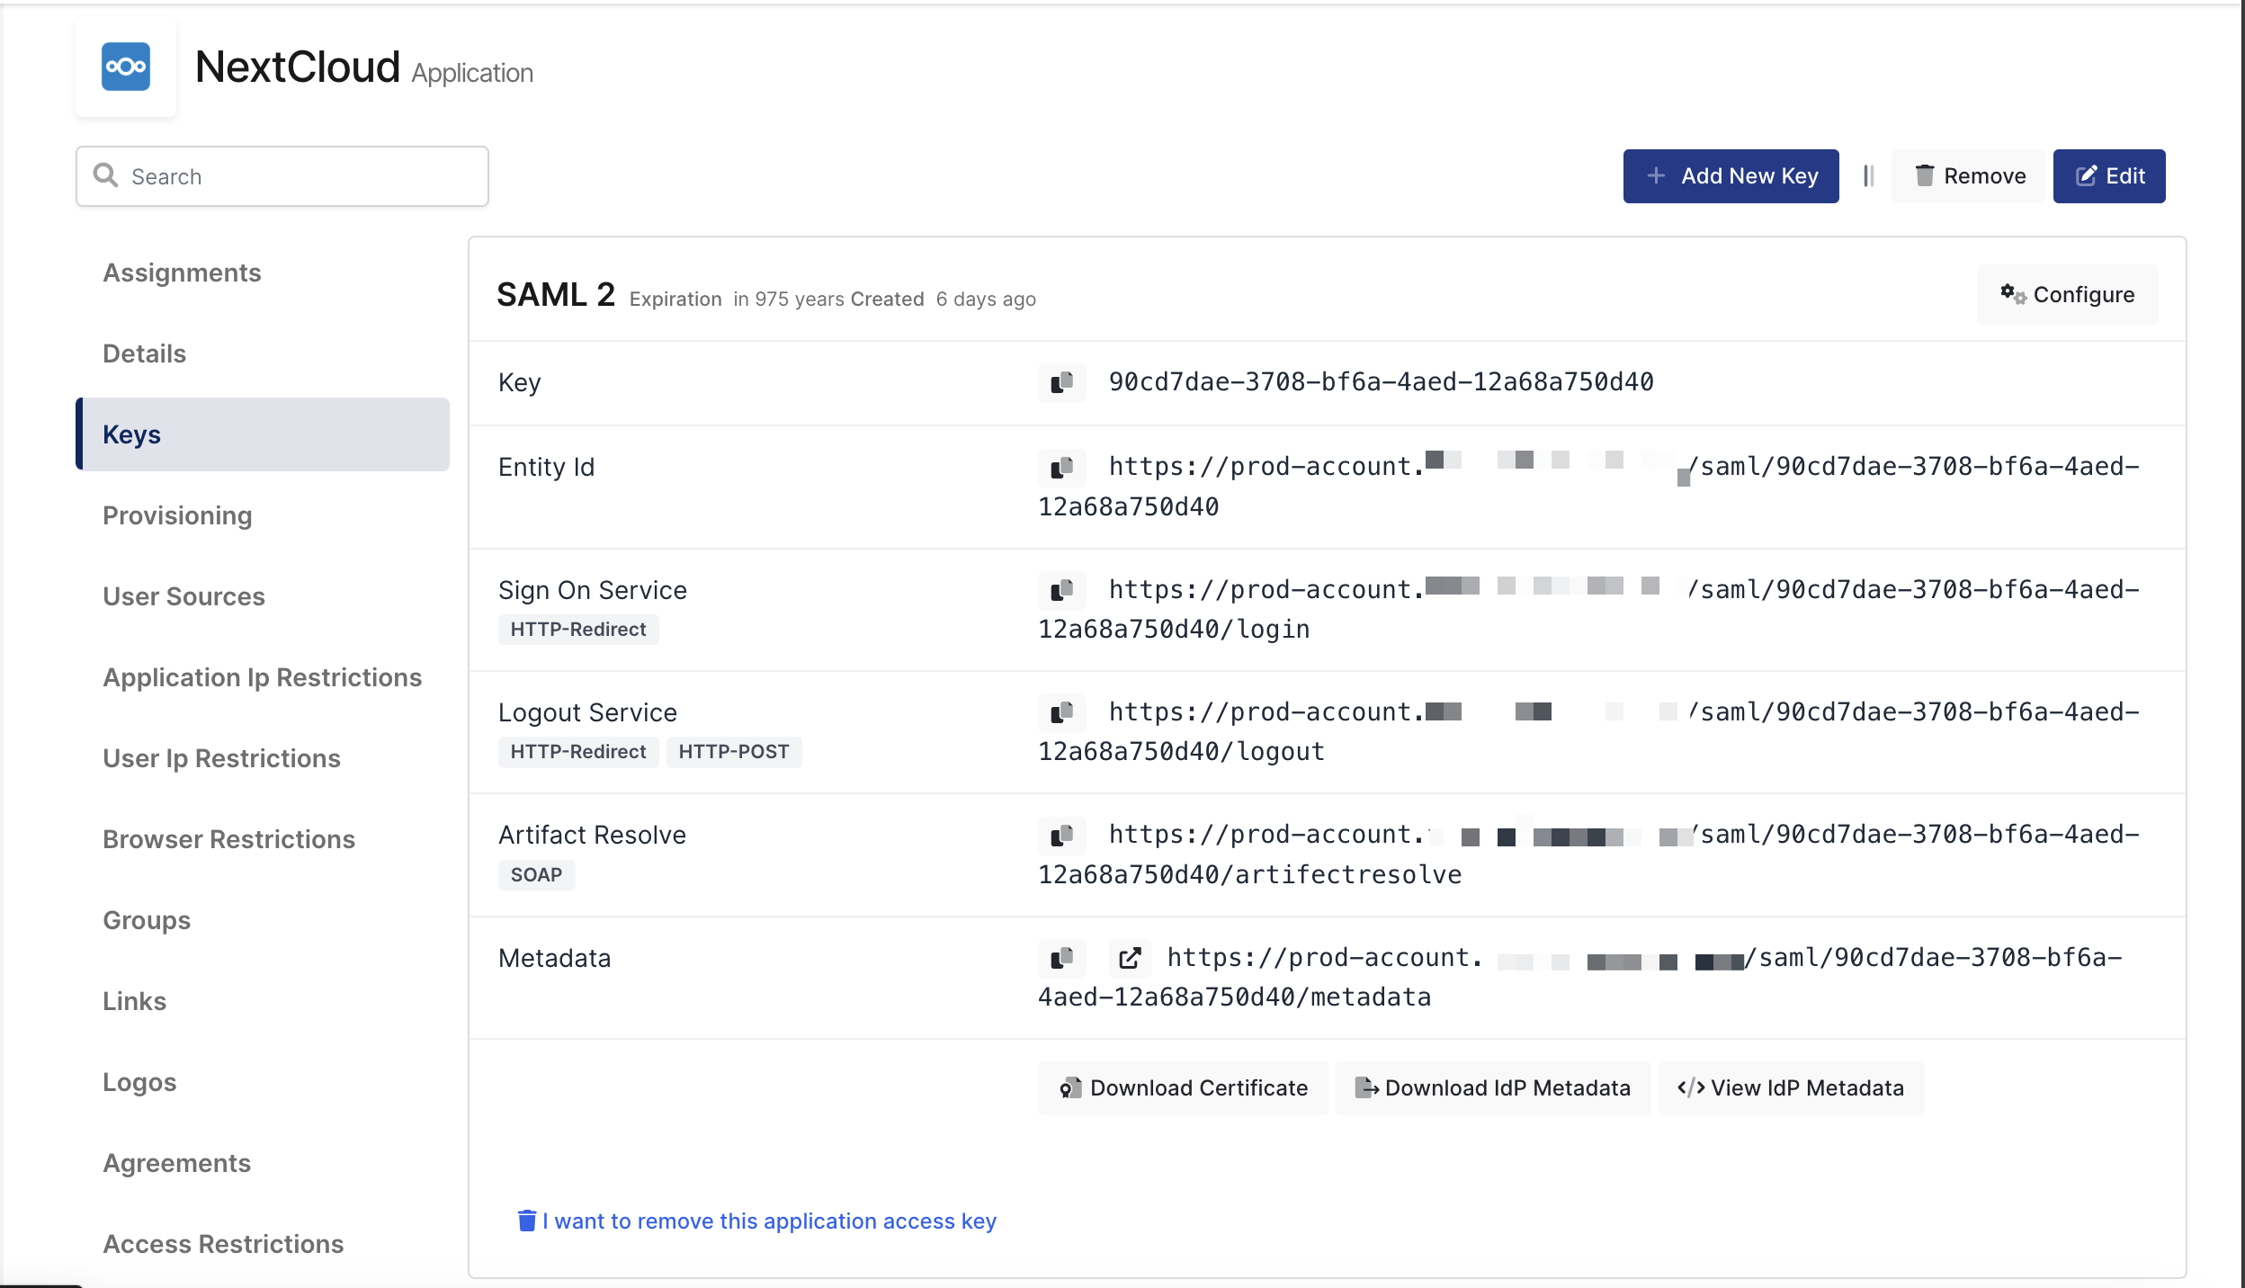The height and width of the screenshot is (1288, 2245).
Task: Download the Certificate
Action: point(1183,1088)
